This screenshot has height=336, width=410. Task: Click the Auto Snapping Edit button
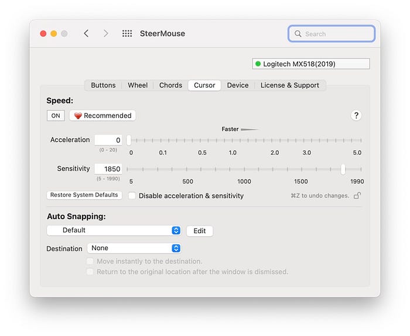click(x=200, y=231)
